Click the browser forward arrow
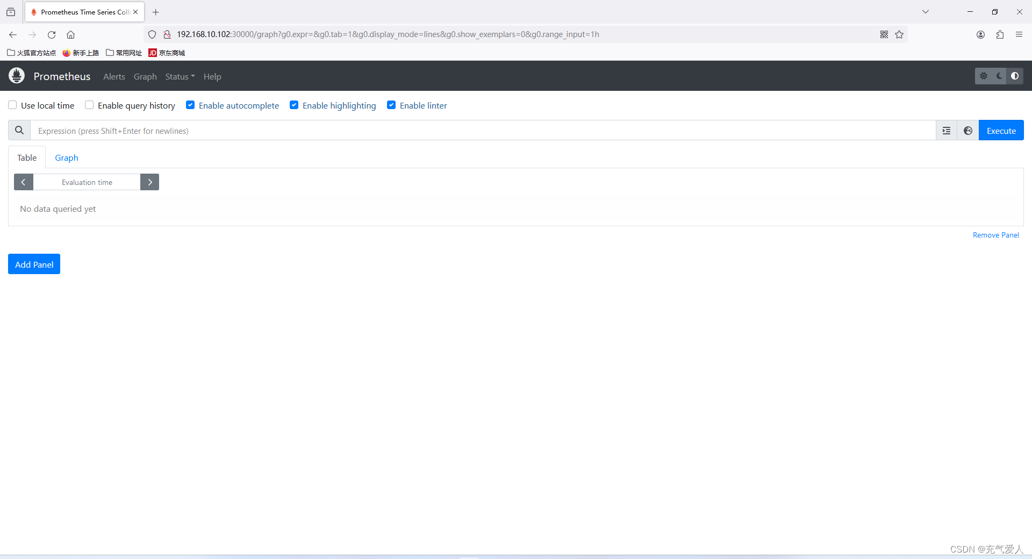The image size is (1032, 559). point(32,34)
